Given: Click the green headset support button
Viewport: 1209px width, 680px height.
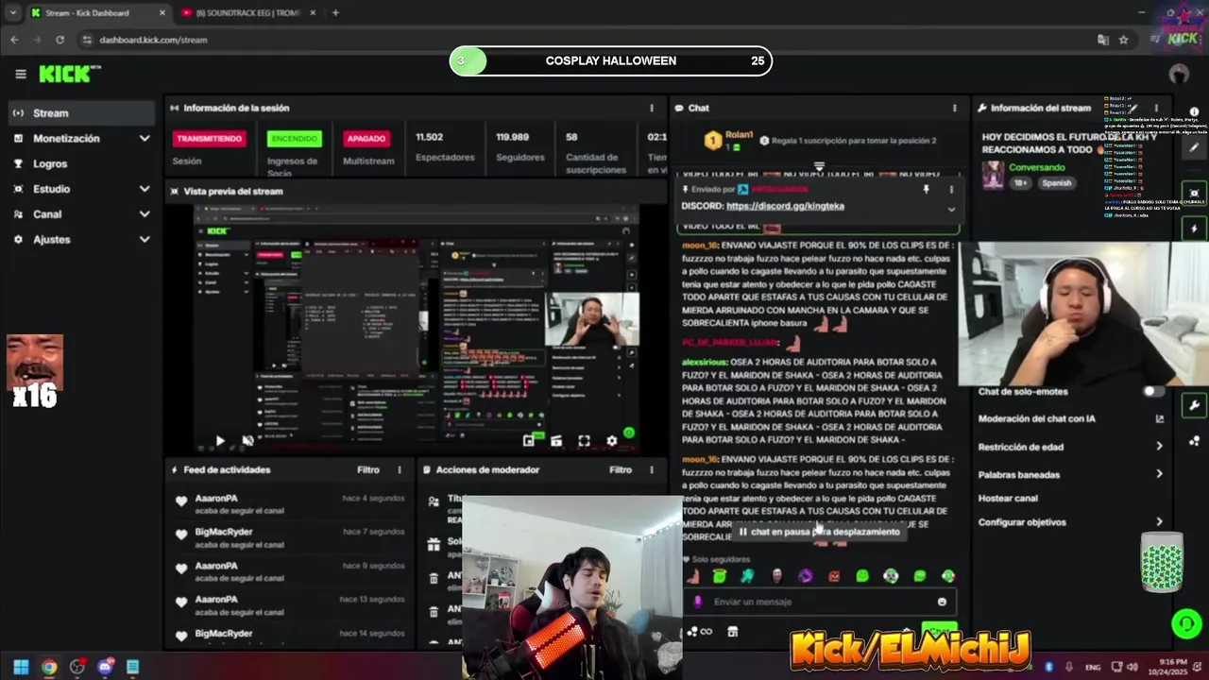Looking at the screenshot, I should click(x=1186, y=623).
